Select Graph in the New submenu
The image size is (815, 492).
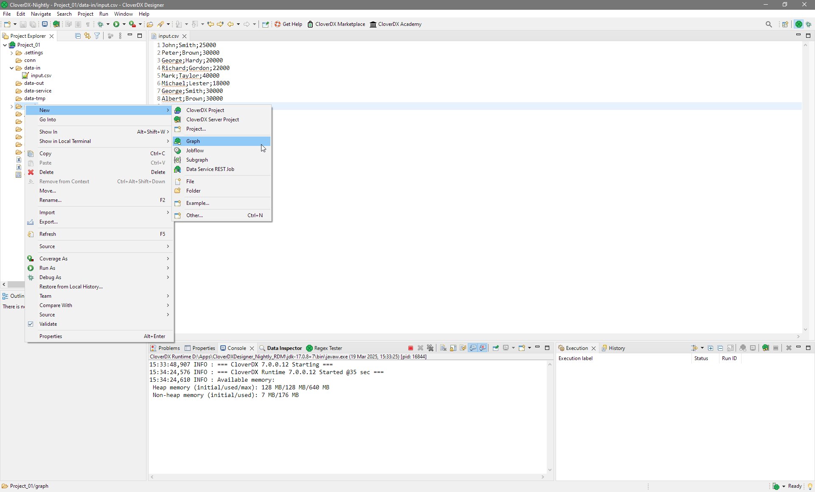(193, 141)
